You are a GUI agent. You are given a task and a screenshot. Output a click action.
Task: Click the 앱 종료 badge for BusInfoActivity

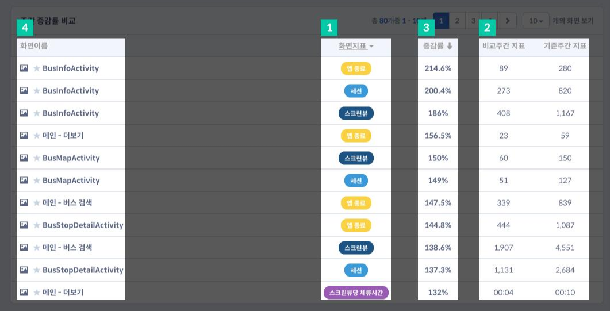coord(356,68)
